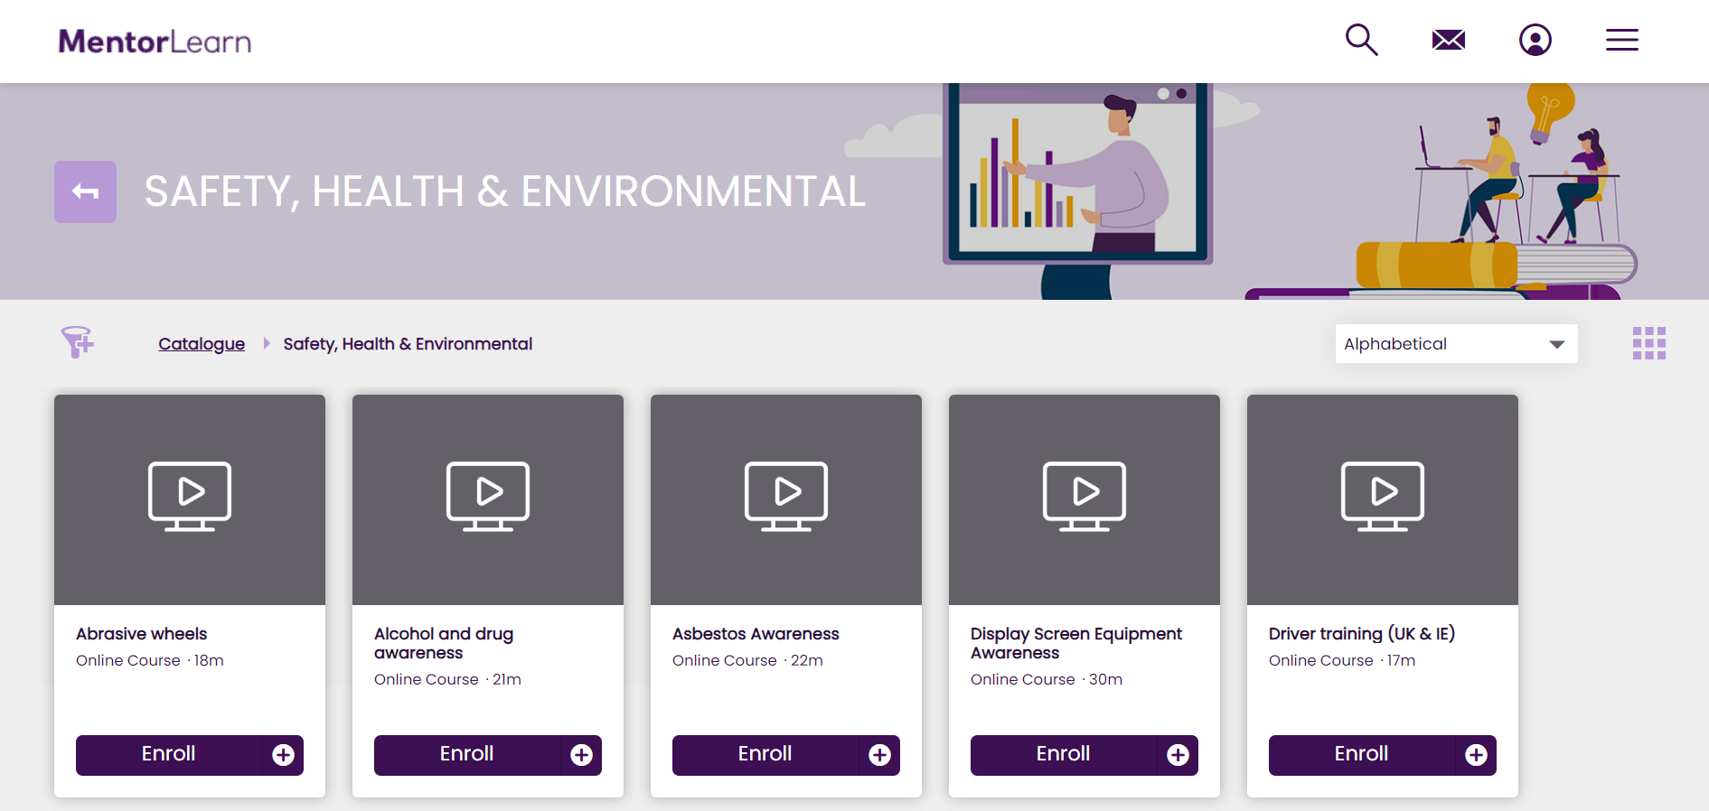Image resolution: width=1709 pixels, height=811 pixels.
Task: Select Safety, Health & Environmental breadcrumb
Action: point(408,344)
